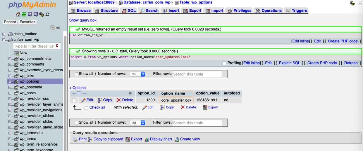Delete row 1590 via red X Delete

[125, 100]
